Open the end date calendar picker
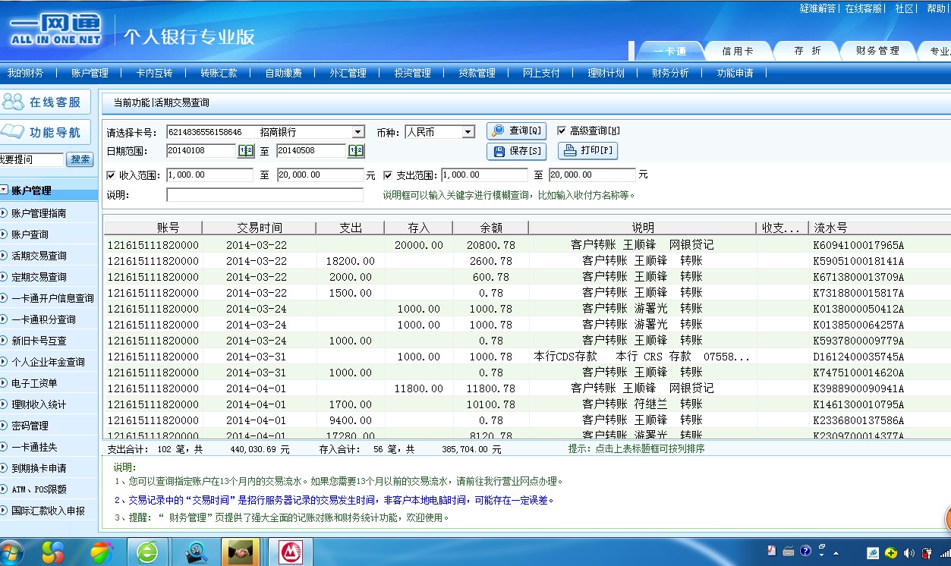The height and width of the screenshot is (566, 951). pyautogui.click(x=356, y=151)
